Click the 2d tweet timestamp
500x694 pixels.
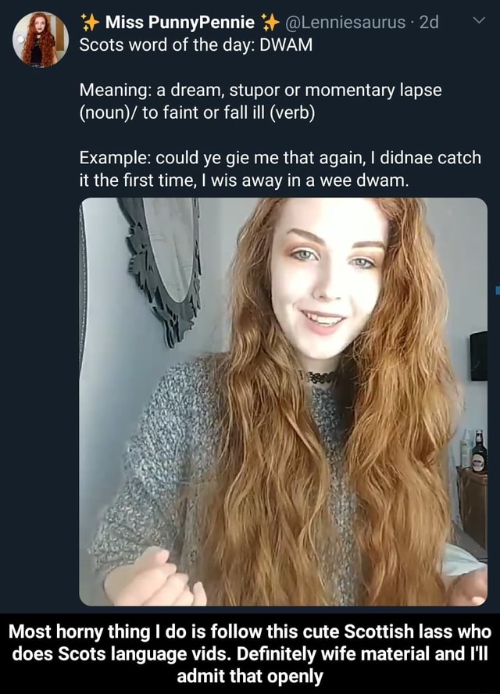coord(429,23)
